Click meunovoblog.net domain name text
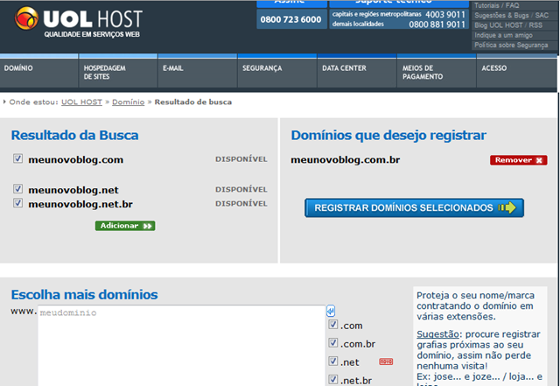This screenshot has width=560, height=386. click(x=73, y=190)
